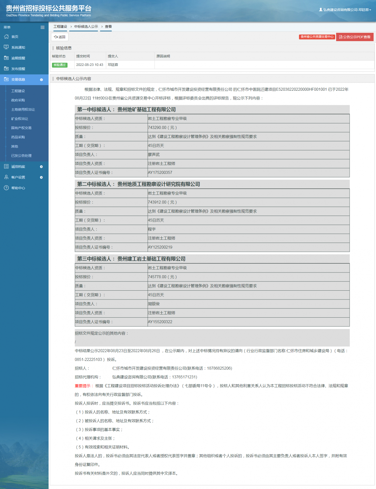
Task: Open 帮助中心 in the sidebar
Action: tap(18, 188)
